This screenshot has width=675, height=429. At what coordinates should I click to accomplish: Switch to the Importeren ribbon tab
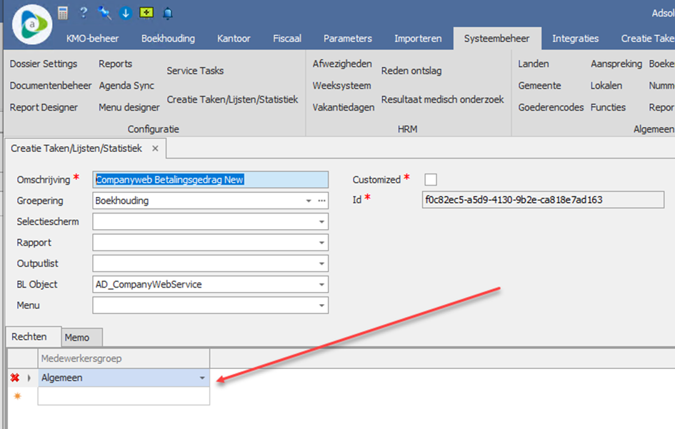coord(418,39)
